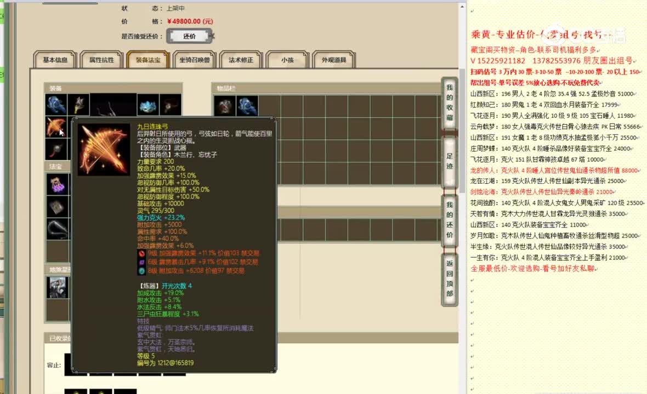Select the blue armor equipment icon
647x394 pixels.
(56, 105)
